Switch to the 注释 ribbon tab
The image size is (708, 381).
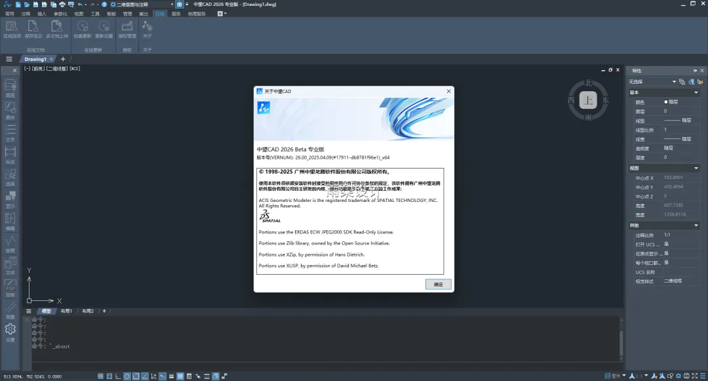[26, 14]
